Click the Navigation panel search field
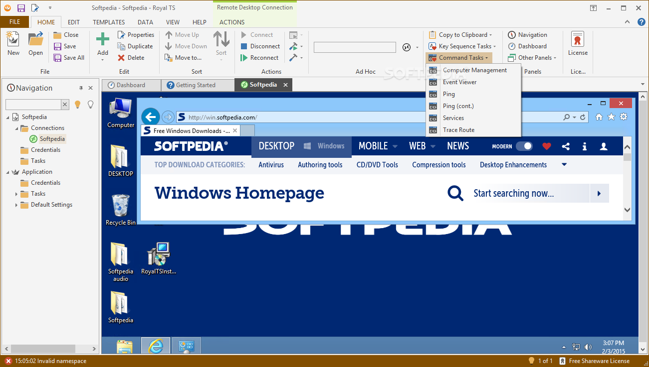The height and width of the screenshot is (367, 649). [x=33, y=104]
